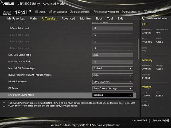Click the +5V reading 5.080 V
The height and width of the screenshot is (128, 171).
click(160, 95)
